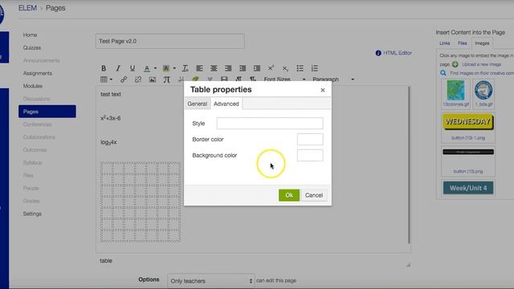
Task: Open Modules in course navigation
Action: coord(32,86)
